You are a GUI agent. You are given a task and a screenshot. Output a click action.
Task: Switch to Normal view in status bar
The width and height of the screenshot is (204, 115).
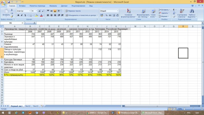click(170, 109)
